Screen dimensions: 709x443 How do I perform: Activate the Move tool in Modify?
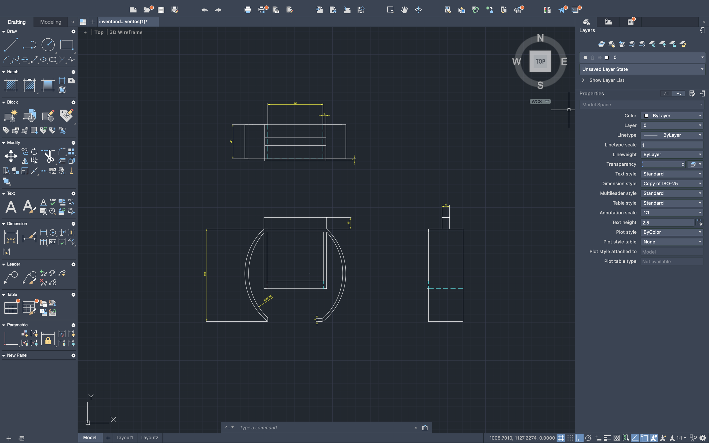pyautogui.click(x=11, y=156)
